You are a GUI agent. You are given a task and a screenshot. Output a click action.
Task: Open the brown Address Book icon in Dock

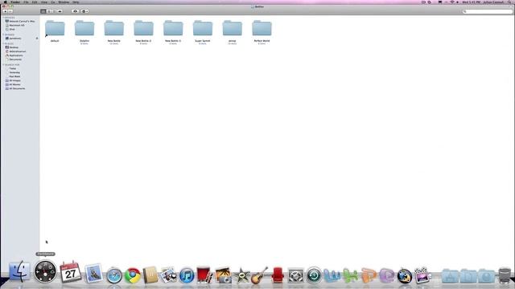click(x=150, y=275)
